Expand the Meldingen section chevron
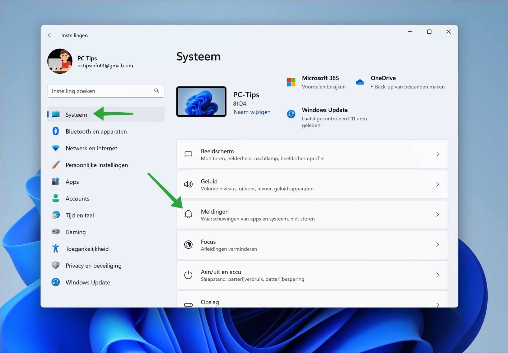Screen dimensions: 508x353 tap(438, 215)
